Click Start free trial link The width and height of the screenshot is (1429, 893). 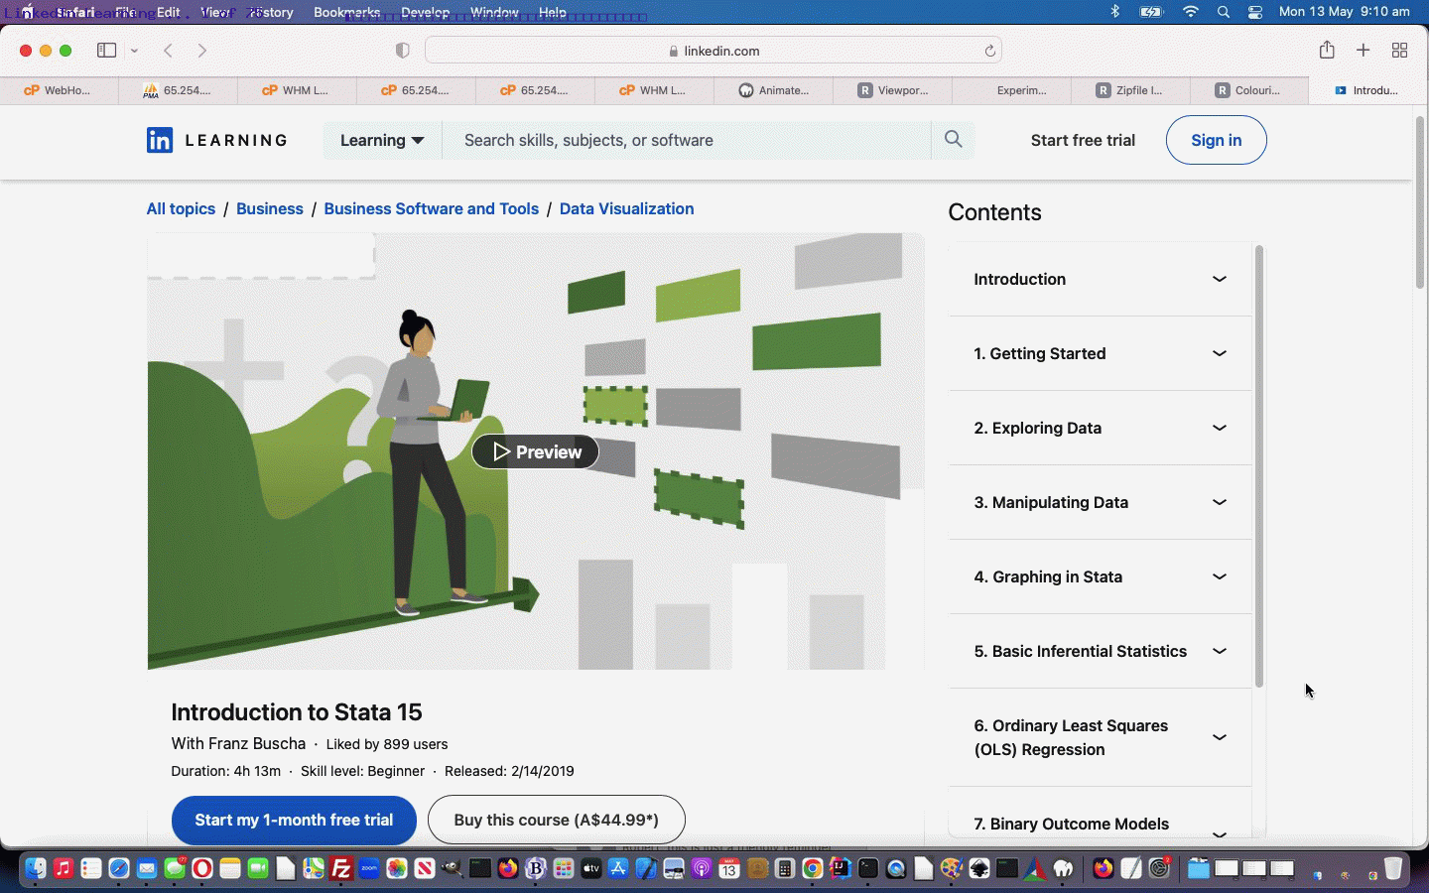point(1083,140)
